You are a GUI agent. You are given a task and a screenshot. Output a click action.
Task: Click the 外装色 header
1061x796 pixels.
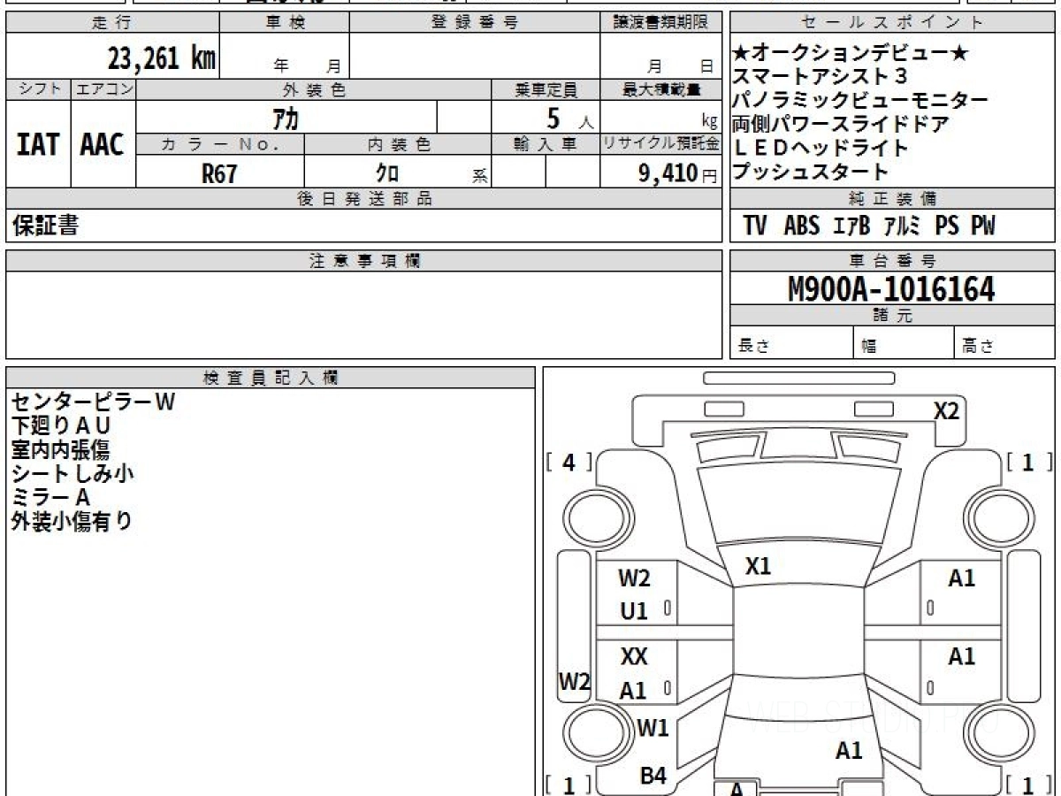314,89
